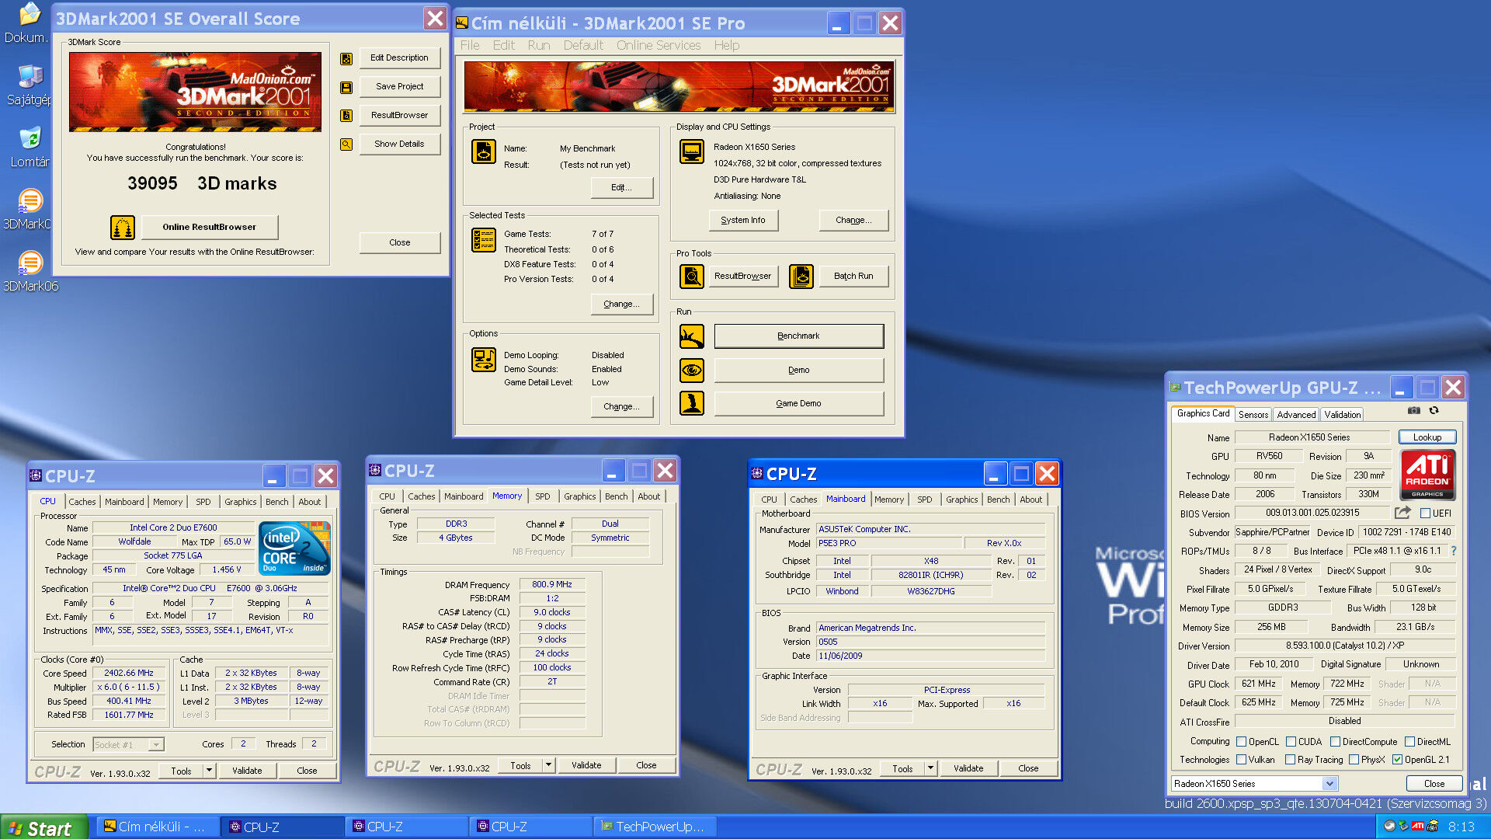Click the Batch Run icon
The width and height of the screenshot is (1491, 839).
pyautogui.click(x=801, y=276)
